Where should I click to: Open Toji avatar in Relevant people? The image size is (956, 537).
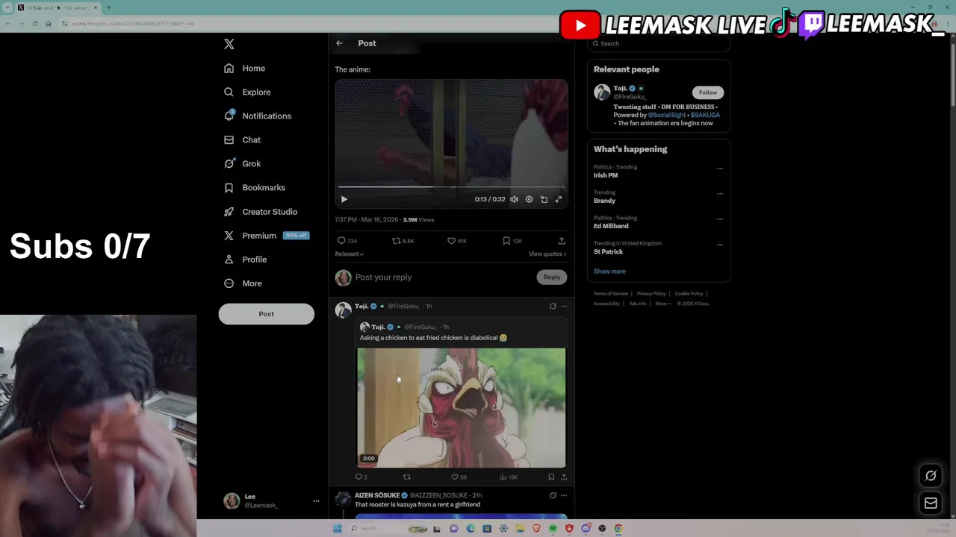[x=602, y=92]
